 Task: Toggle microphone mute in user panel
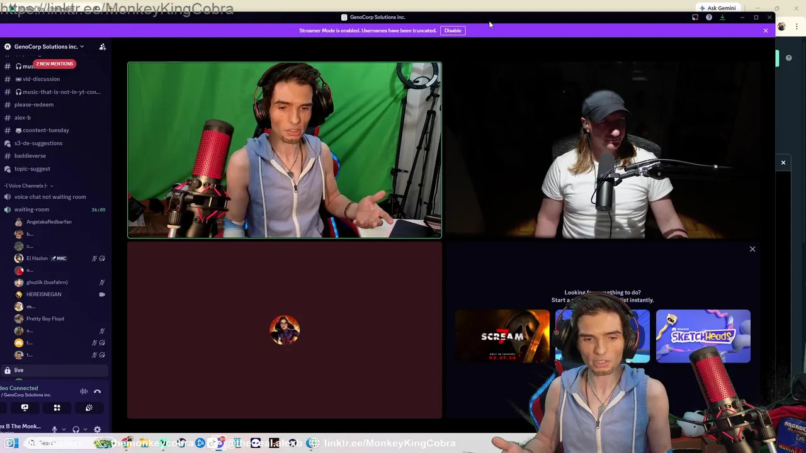pyautogui.click(x=55, y=430)
